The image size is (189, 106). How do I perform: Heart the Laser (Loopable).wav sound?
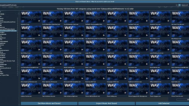[x=131, y=50]
